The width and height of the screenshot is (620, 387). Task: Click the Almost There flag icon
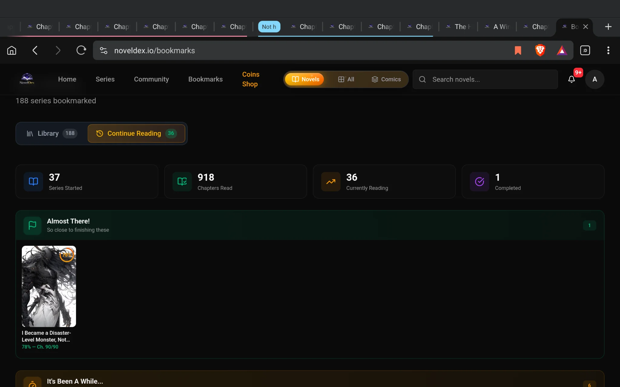point(32,225)
